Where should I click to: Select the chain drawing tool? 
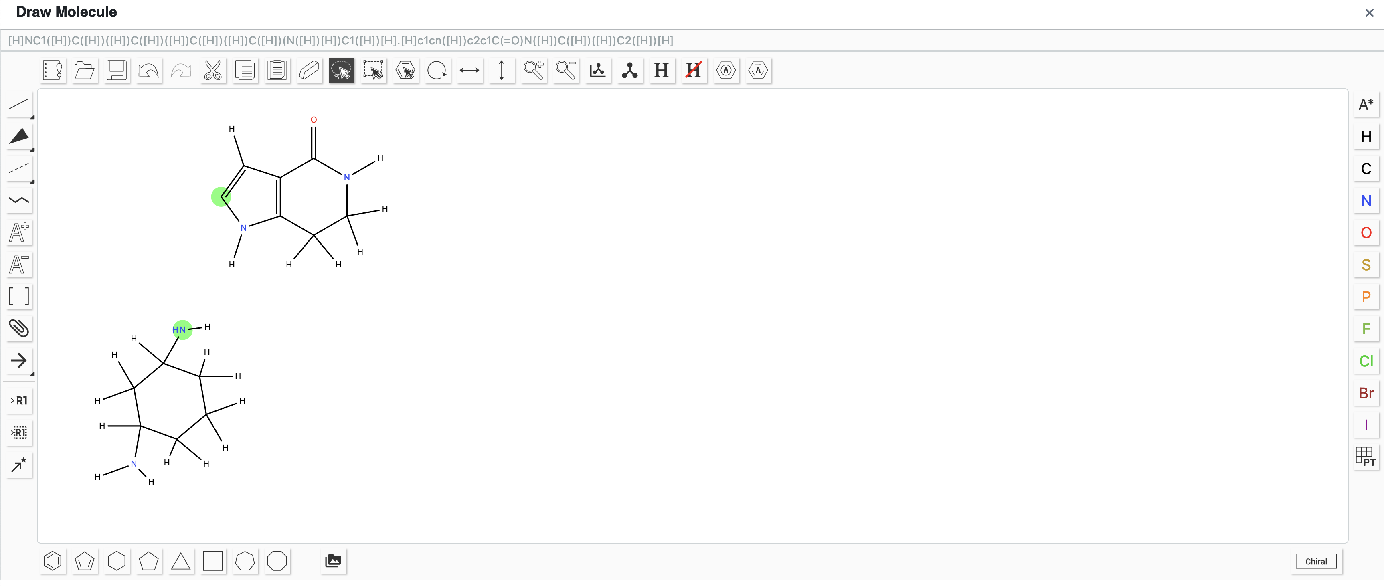point(19,200)
